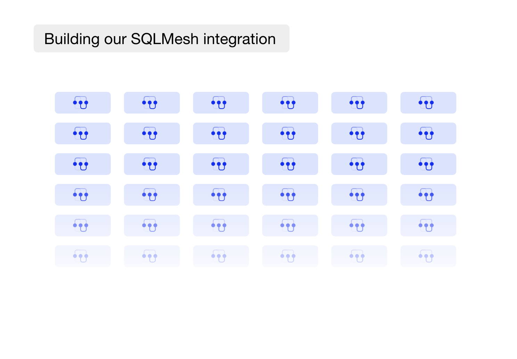Select the first icon tile in the top row
The image size is (517, 359).
click(83, 103)
